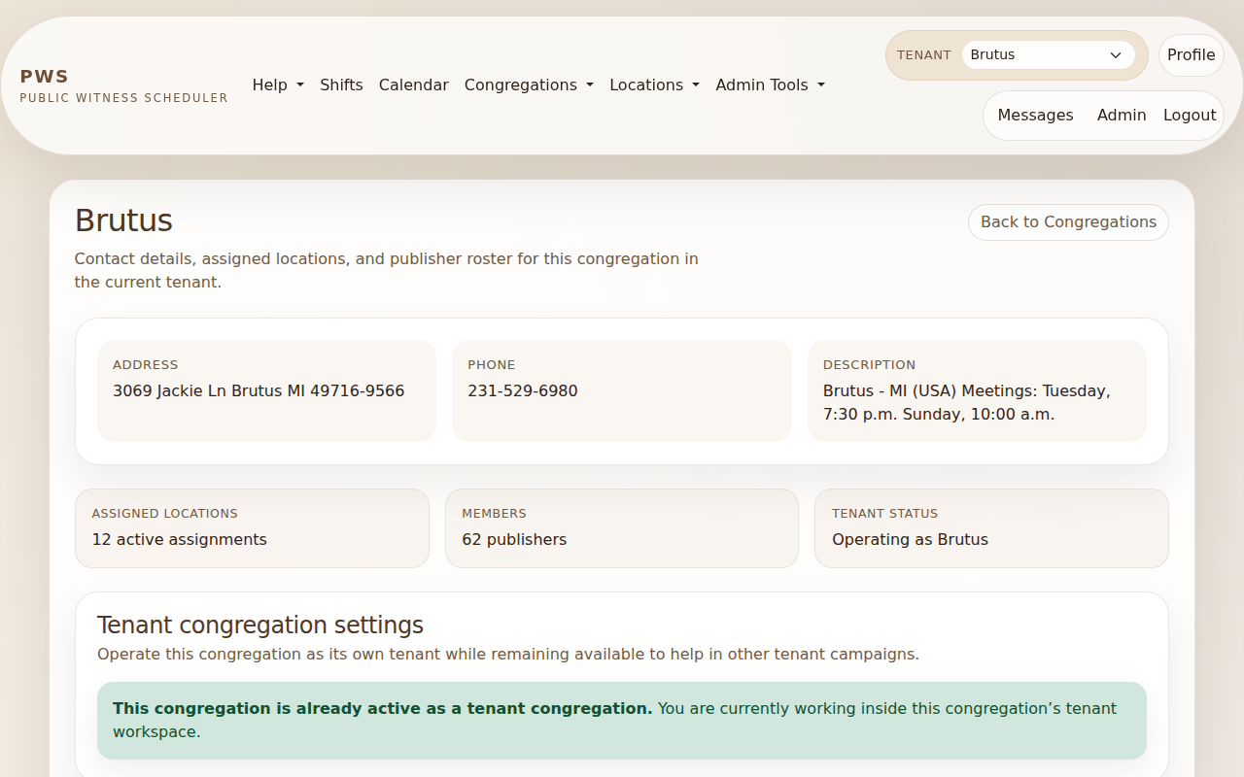Select the Assigned Locations stat card
This screenshot has width=1244, height=777.
click(252, 528)
